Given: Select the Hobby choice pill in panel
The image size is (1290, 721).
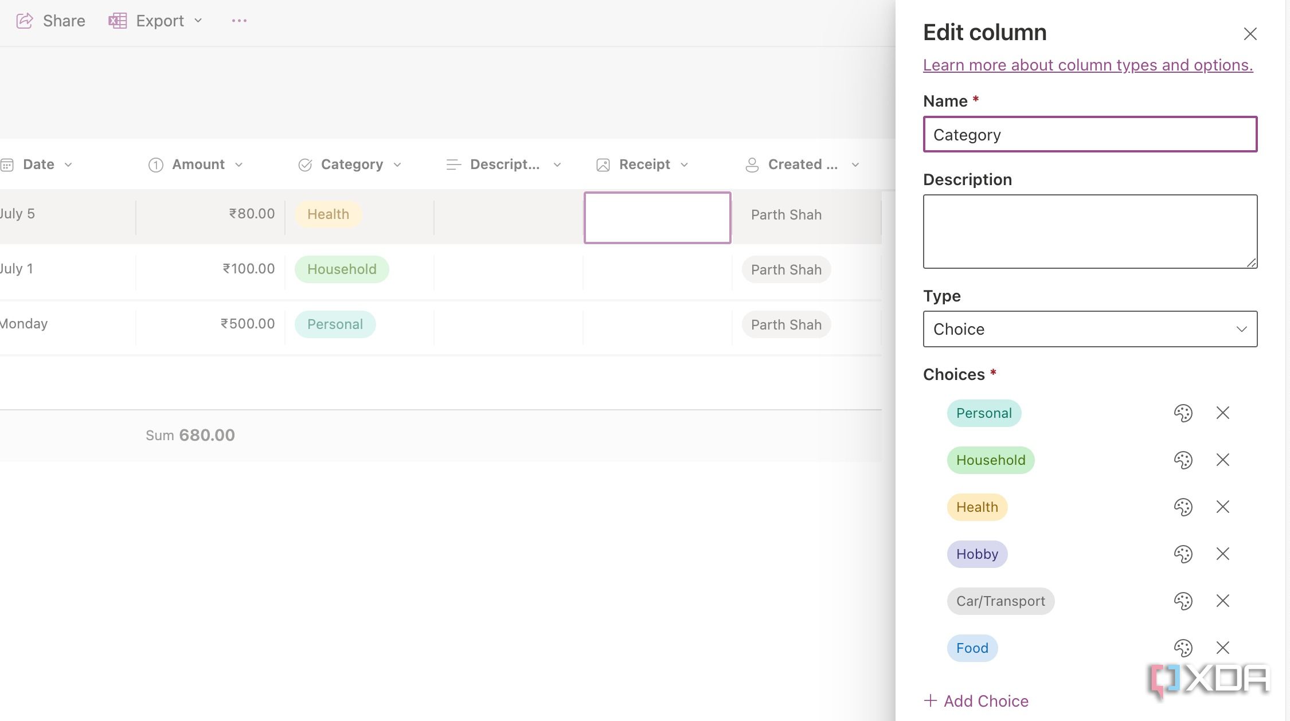Looking at the screenshot, I should tap(977, 554).
